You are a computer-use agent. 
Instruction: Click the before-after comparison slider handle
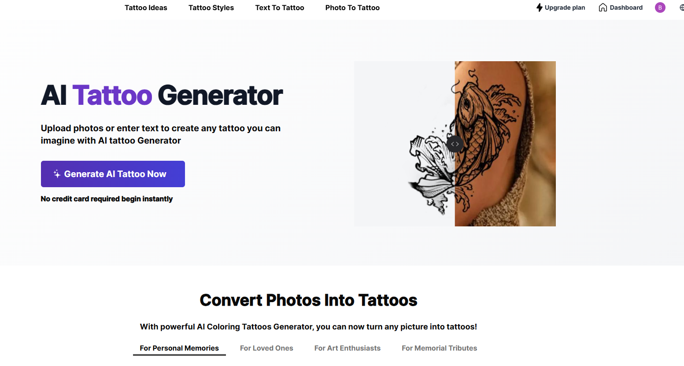coord(455,144)
